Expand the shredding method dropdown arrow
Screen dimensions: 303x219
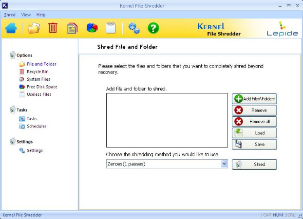[x=224, y=164]
